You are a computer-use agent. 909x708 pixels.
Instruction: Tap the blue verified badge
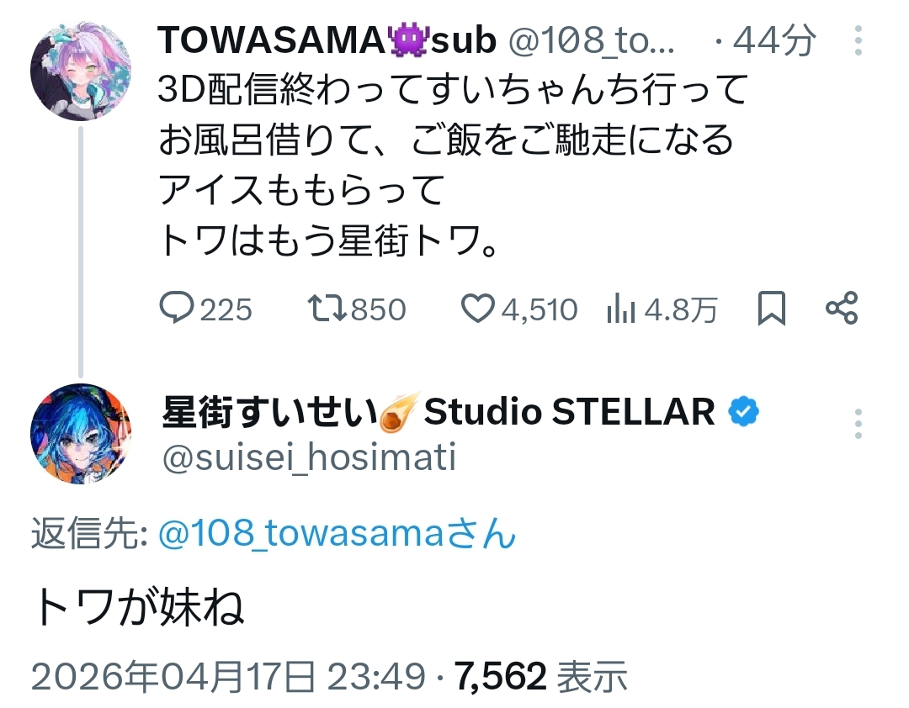(744, 412)
